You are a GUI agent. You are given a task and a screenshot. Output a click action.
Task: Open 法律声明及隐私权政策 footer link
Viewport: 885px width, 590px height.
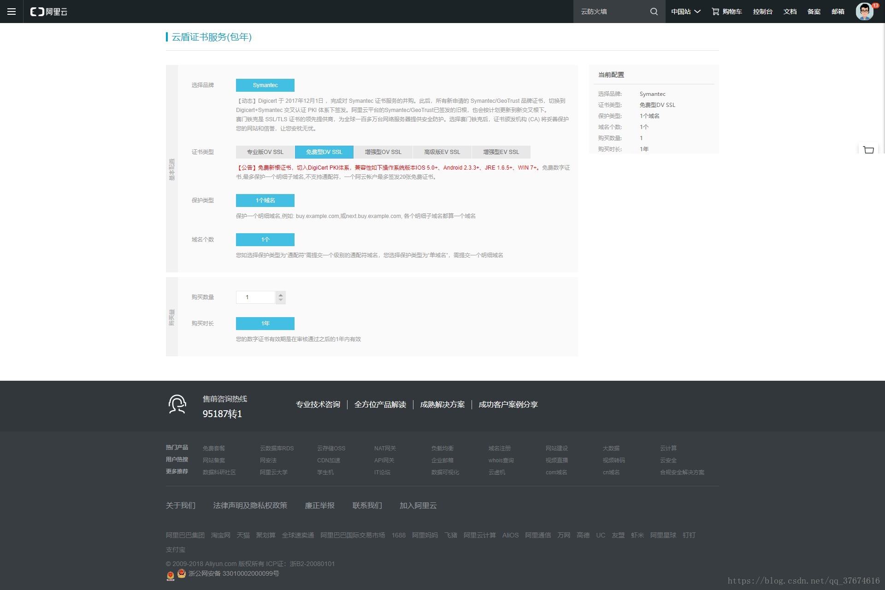point(250,506)
